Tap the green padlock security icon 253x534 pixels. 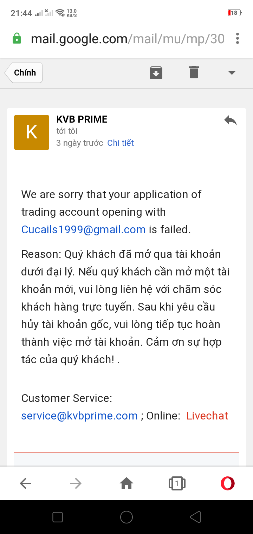pyautogui.click(x=17, y=38)
